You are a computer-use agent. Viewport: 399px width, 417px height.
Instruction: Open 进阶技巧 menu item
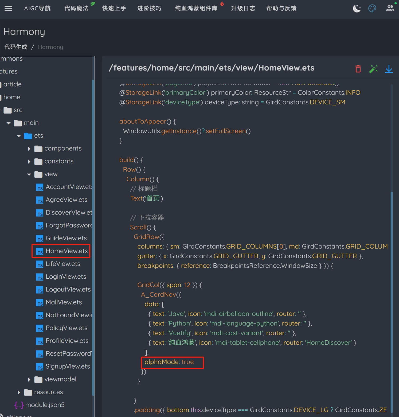[x=149, y=8]
